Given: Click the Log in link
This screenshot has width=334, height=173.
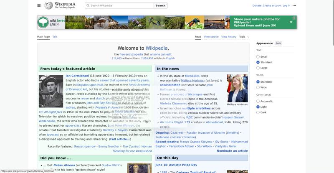Looking at the screenshot, I should [286, 5].
